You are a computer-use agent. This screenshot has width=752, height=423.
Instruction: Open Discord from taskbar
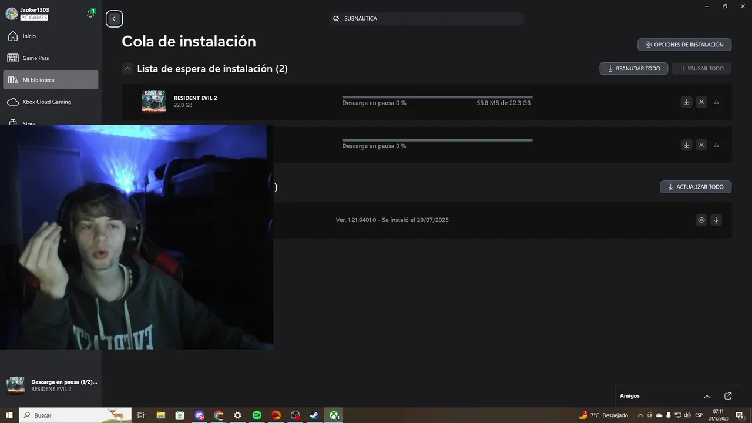click(199, 415)
